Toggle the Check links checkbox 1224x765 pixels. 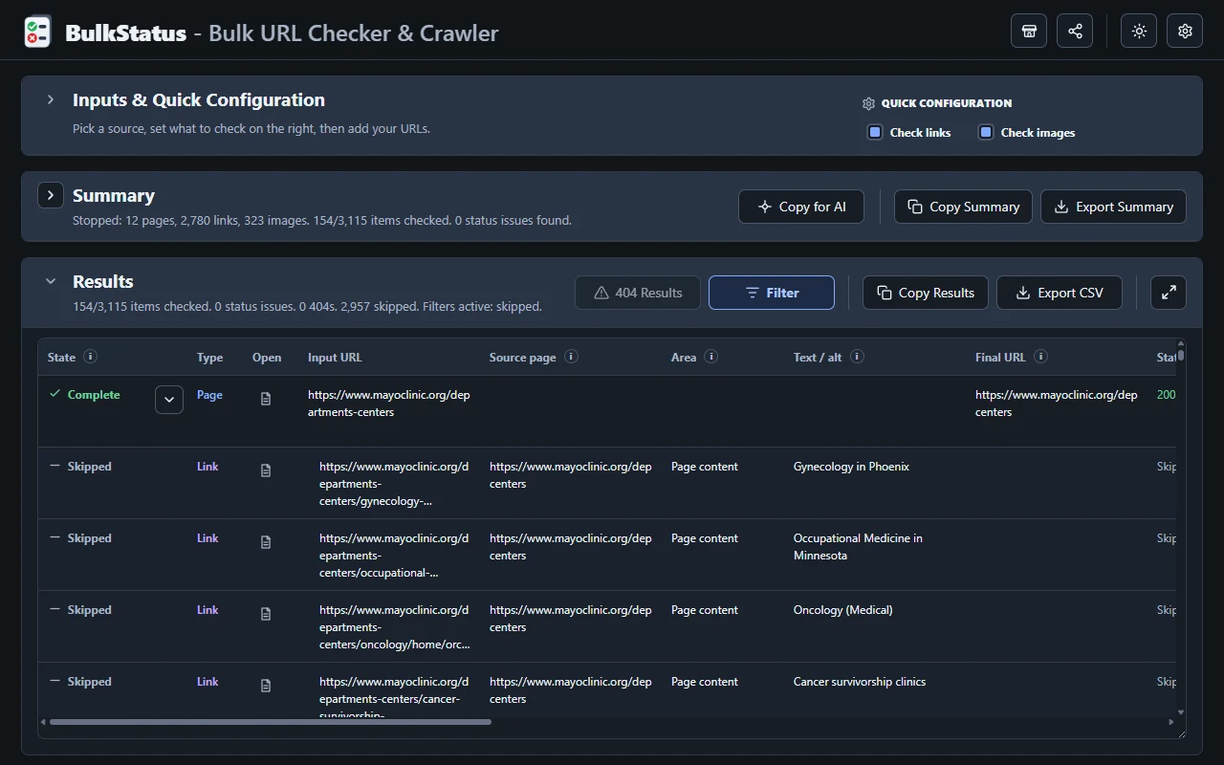pyautogui.click(x=874, y=132)
